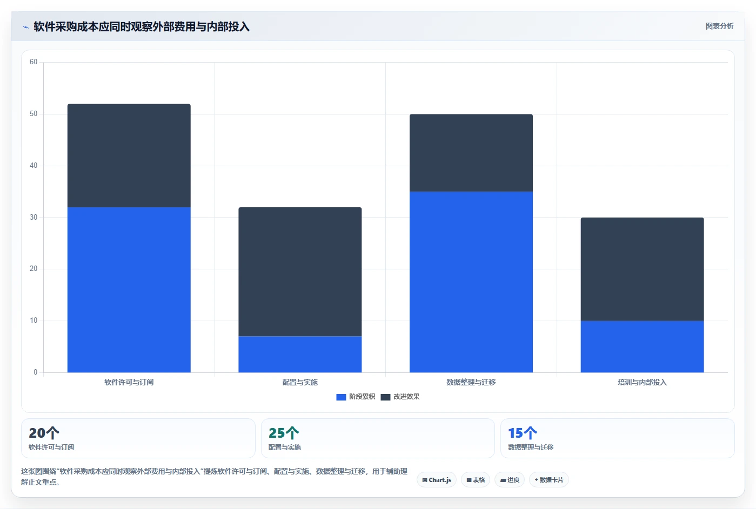756x509 pixels.
Task: Click the dark bar segment for 培训与内部投入
Action: click(x=642, y=269)
